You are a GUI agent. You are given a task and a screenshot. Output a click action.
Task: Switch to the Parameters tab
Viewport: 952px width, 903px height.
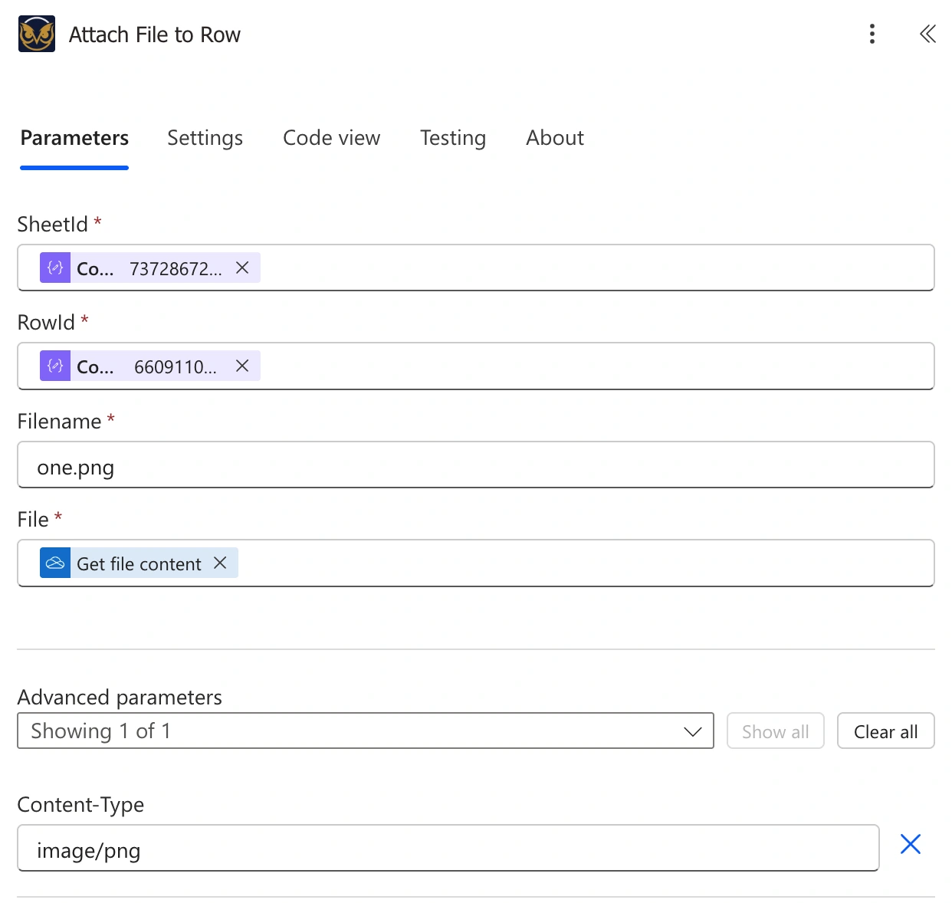74,138
